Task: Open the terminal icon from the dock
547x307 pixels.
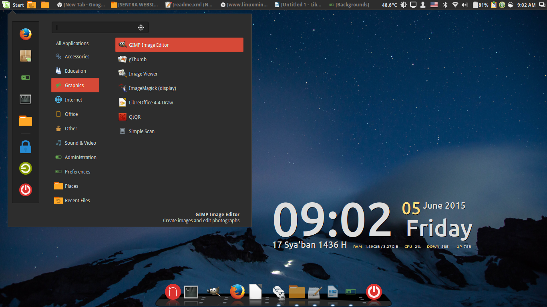Action: (191, 292)
